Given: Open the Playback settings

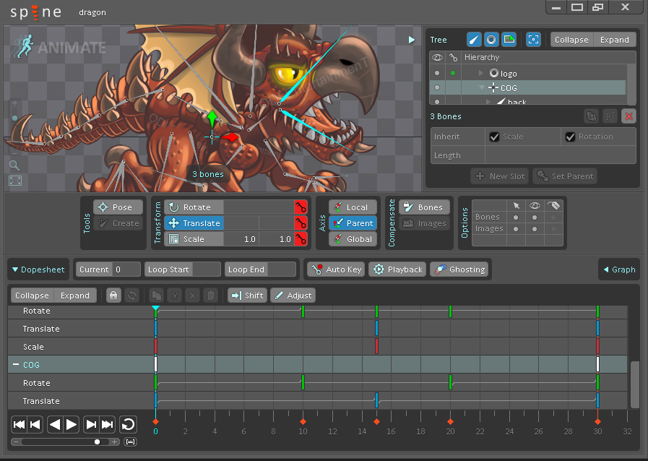Looking at the screenshot, I should (397, 269).
